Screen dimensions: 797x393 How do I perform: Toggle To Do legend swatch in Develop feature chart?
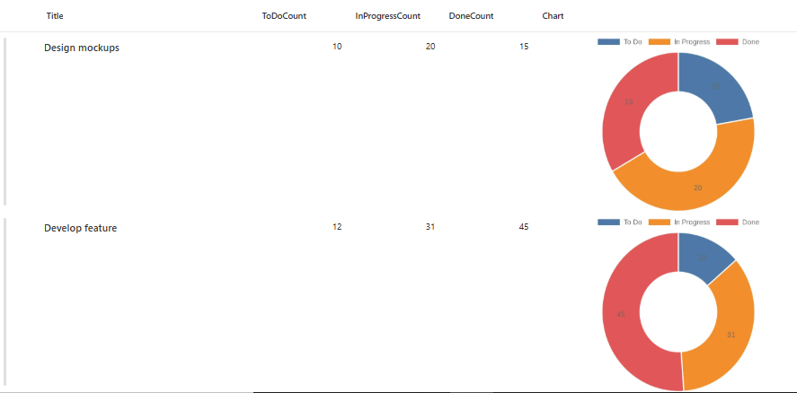(x=608, y=222)
